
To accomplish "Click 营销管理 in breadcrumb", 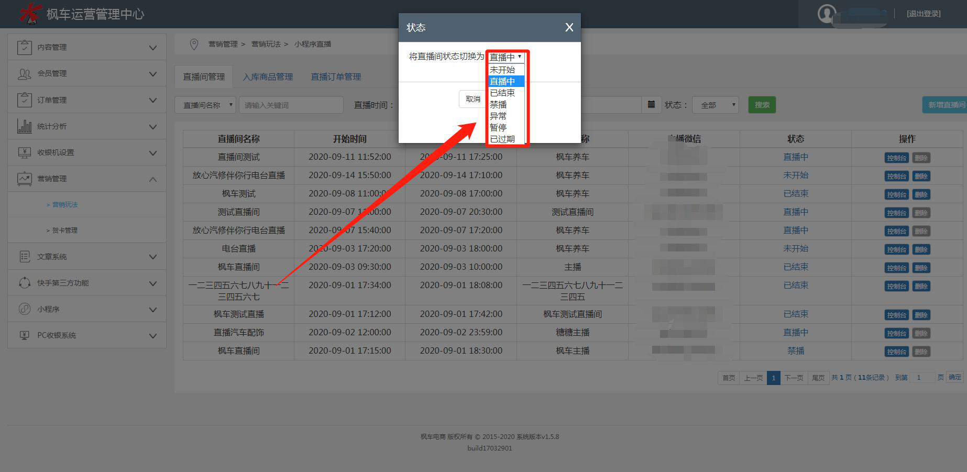I will point(223,44).
